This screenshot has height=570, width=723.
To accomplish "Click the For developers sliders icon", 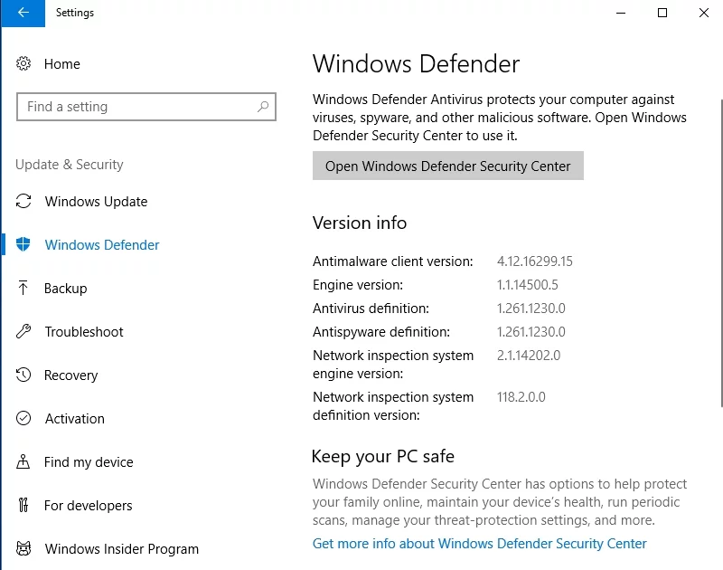I will pos(24,506).
